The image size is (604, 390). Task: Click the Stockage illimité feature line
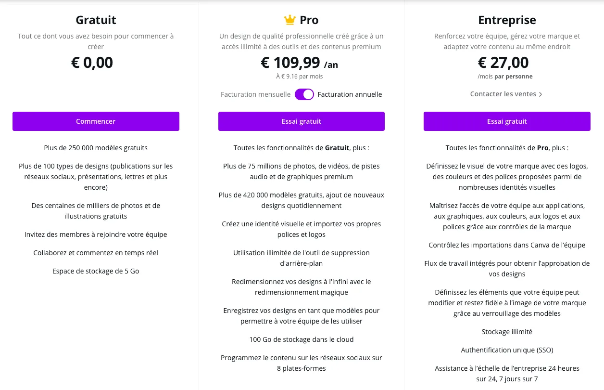(x=507, y=332)
